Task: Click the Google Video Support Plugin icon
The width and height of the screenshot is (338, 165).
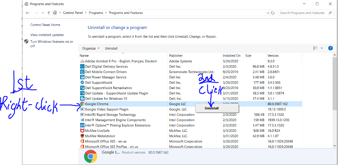Action: pos(82,109)
